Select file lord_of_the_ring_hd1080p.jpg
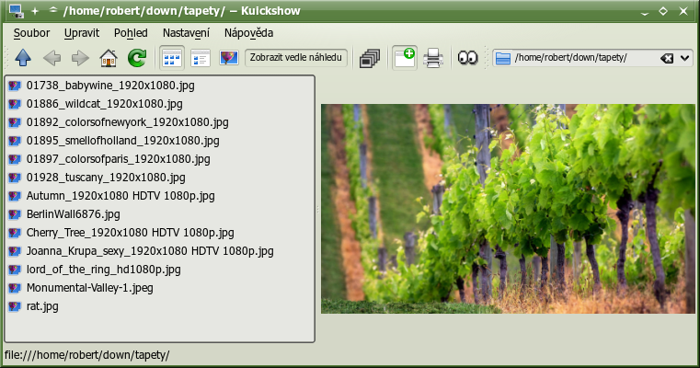This screenshot has width=700, height=368. (104, 270)
